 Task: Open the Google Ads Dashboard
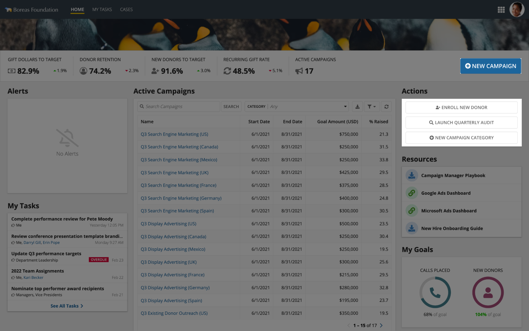pyautogui.click(x=446, y=193)
